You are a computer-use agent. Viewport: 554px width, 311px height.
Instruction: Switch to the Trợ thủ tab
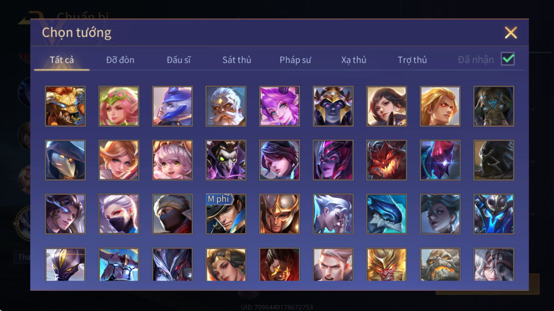click(412, 60)
